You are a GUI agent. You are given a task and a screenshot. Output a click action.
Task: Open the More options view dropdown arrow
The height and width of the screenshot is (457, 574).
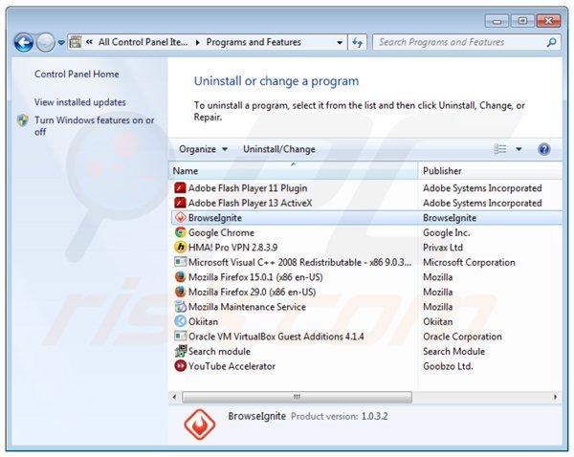pos(519,149)
